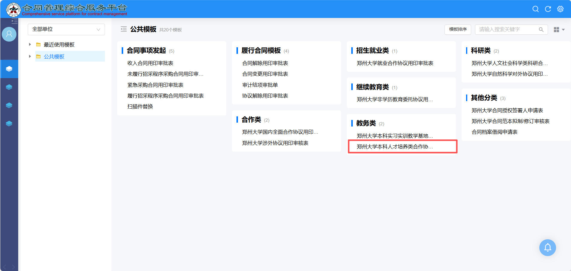
Task: Open the notification bell button
Action: 547,248
